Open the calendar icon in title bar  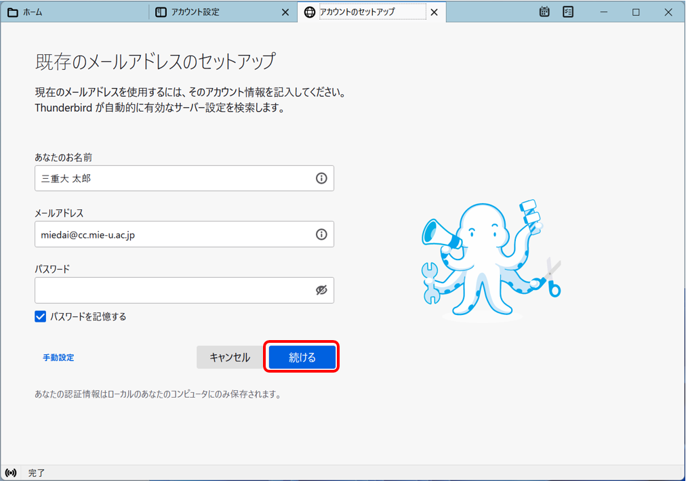pyautogui.click(x=544, y=12)
